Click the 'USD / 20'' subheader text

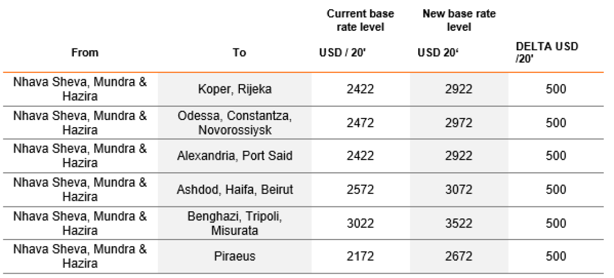pos(342,53)
